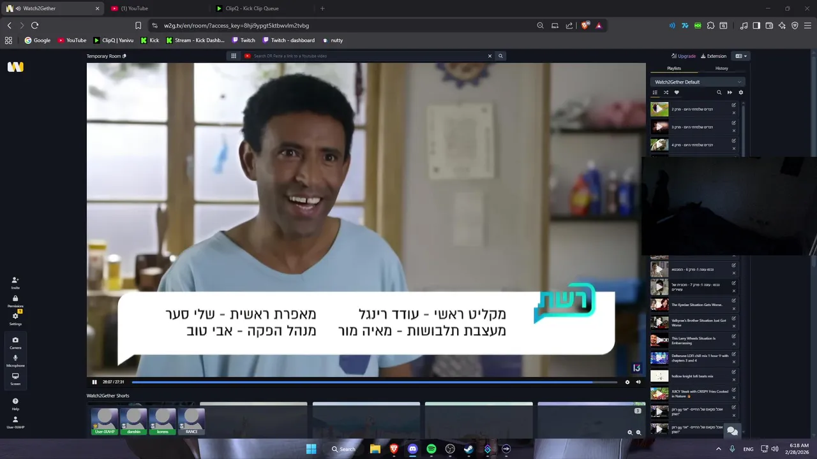Viewport: 817px width, 459px height.
Task: Open the Stream - Kick Dashboard bookmark
Action: [x=195, y=40]
